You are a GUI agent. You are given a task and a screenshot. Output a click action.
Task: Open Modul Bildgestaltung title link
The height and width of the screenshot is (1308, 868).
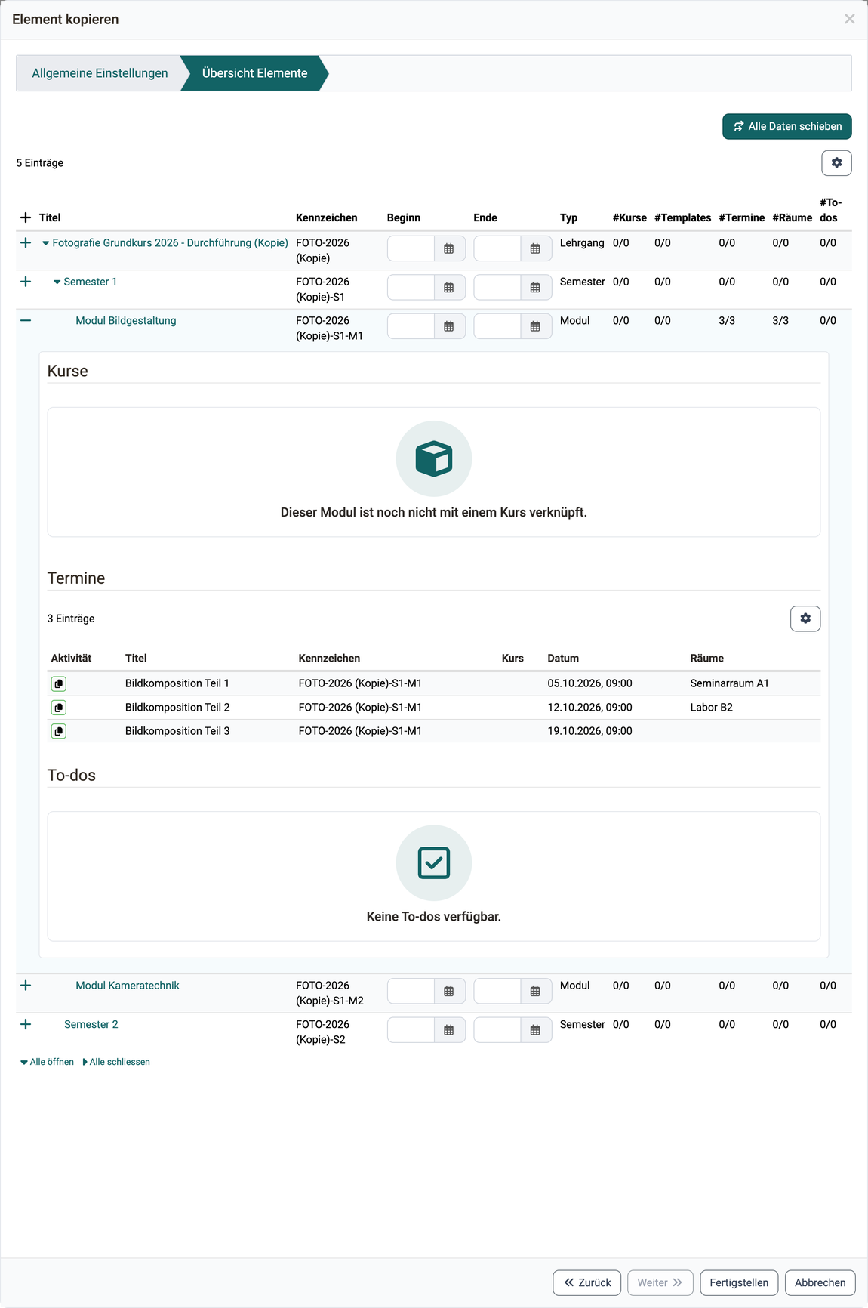(x=126, y=320)
